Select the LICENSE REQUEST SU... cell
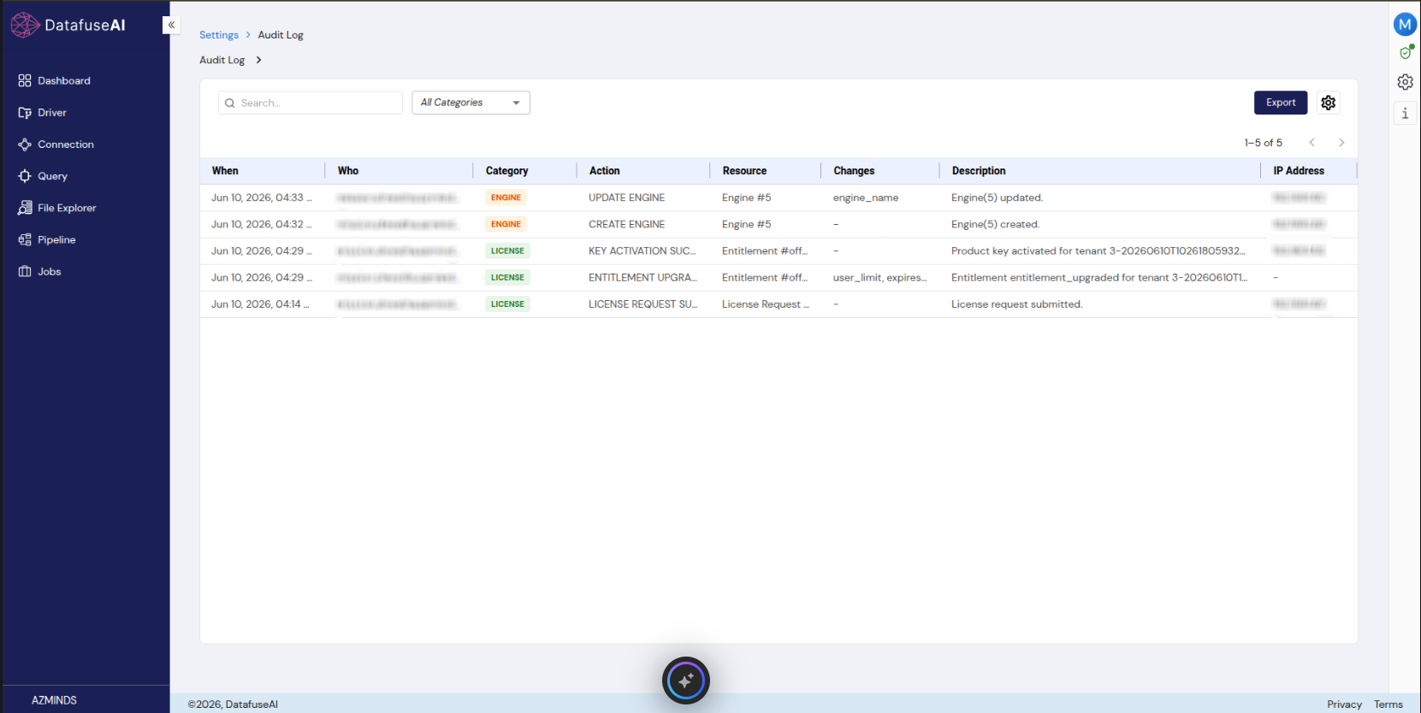Screen dimensions: 1421x713 coord(642,304)
